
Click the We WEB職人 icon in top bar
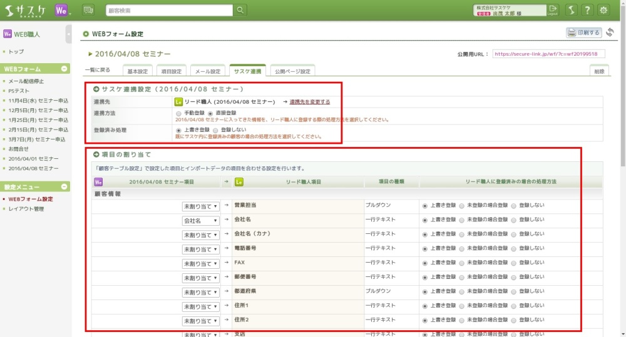[x=61, y=10]
